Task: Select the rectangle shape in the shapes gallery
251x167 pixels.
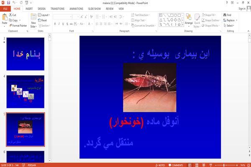Action: (172, 15)
